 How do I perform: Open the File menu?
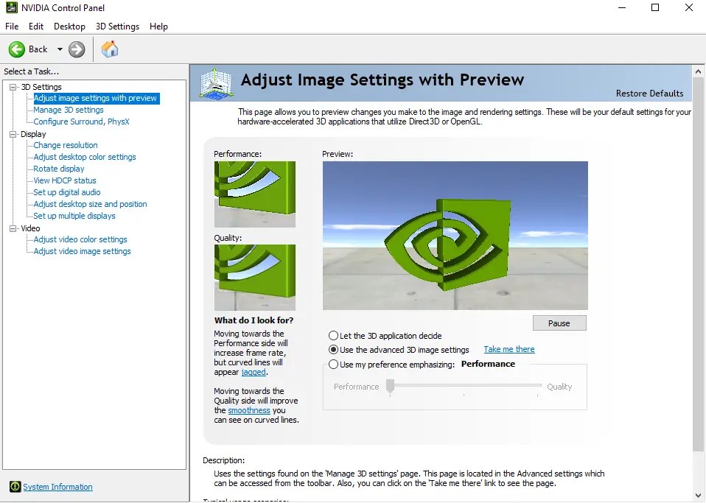tap(12, 26)
